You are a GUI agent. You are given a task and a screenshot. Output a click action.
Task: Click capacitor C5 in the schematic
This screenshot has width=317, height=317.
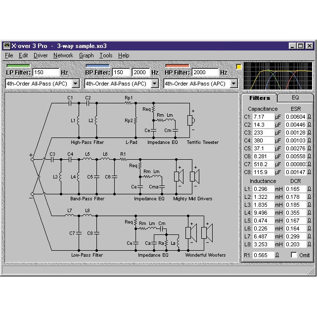pyautogui.click(x=96, y=177)
